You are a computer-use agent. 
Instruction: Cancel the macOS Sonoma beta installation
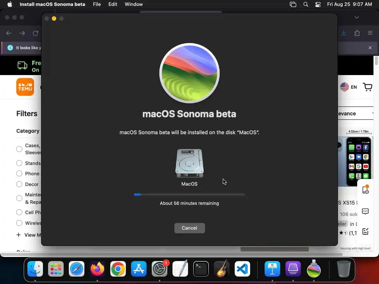pos(189,228)
